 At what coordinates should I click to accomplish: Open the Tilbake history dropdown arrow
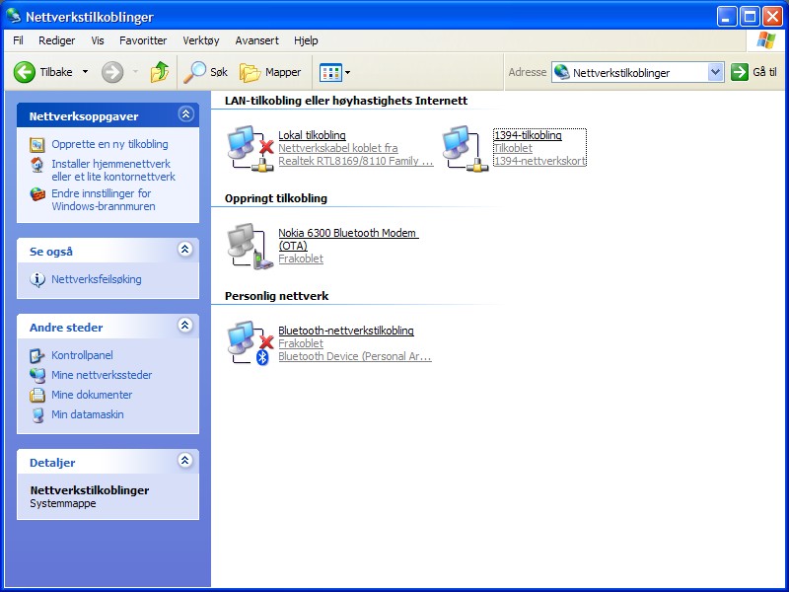pos(85,72)
